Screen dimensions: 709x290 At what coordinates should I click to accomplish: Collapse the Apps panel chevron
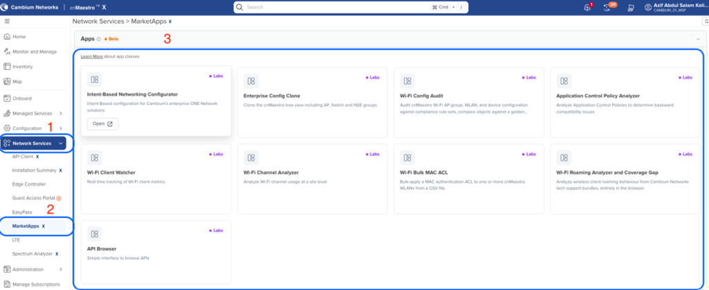pos(698,39)
